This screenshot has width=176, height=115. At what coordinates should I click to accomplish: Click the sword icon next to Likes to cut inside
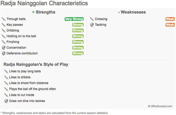coord(6,95)
